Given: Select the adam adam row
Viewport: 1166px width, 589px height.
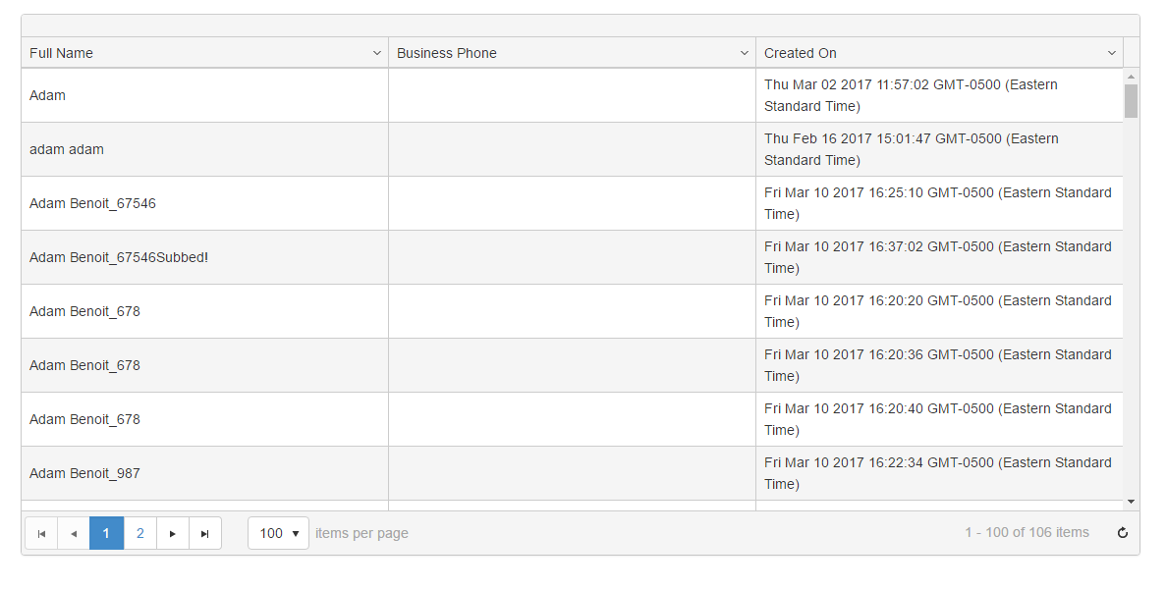Looking at the screenshot, I should 572,149.
